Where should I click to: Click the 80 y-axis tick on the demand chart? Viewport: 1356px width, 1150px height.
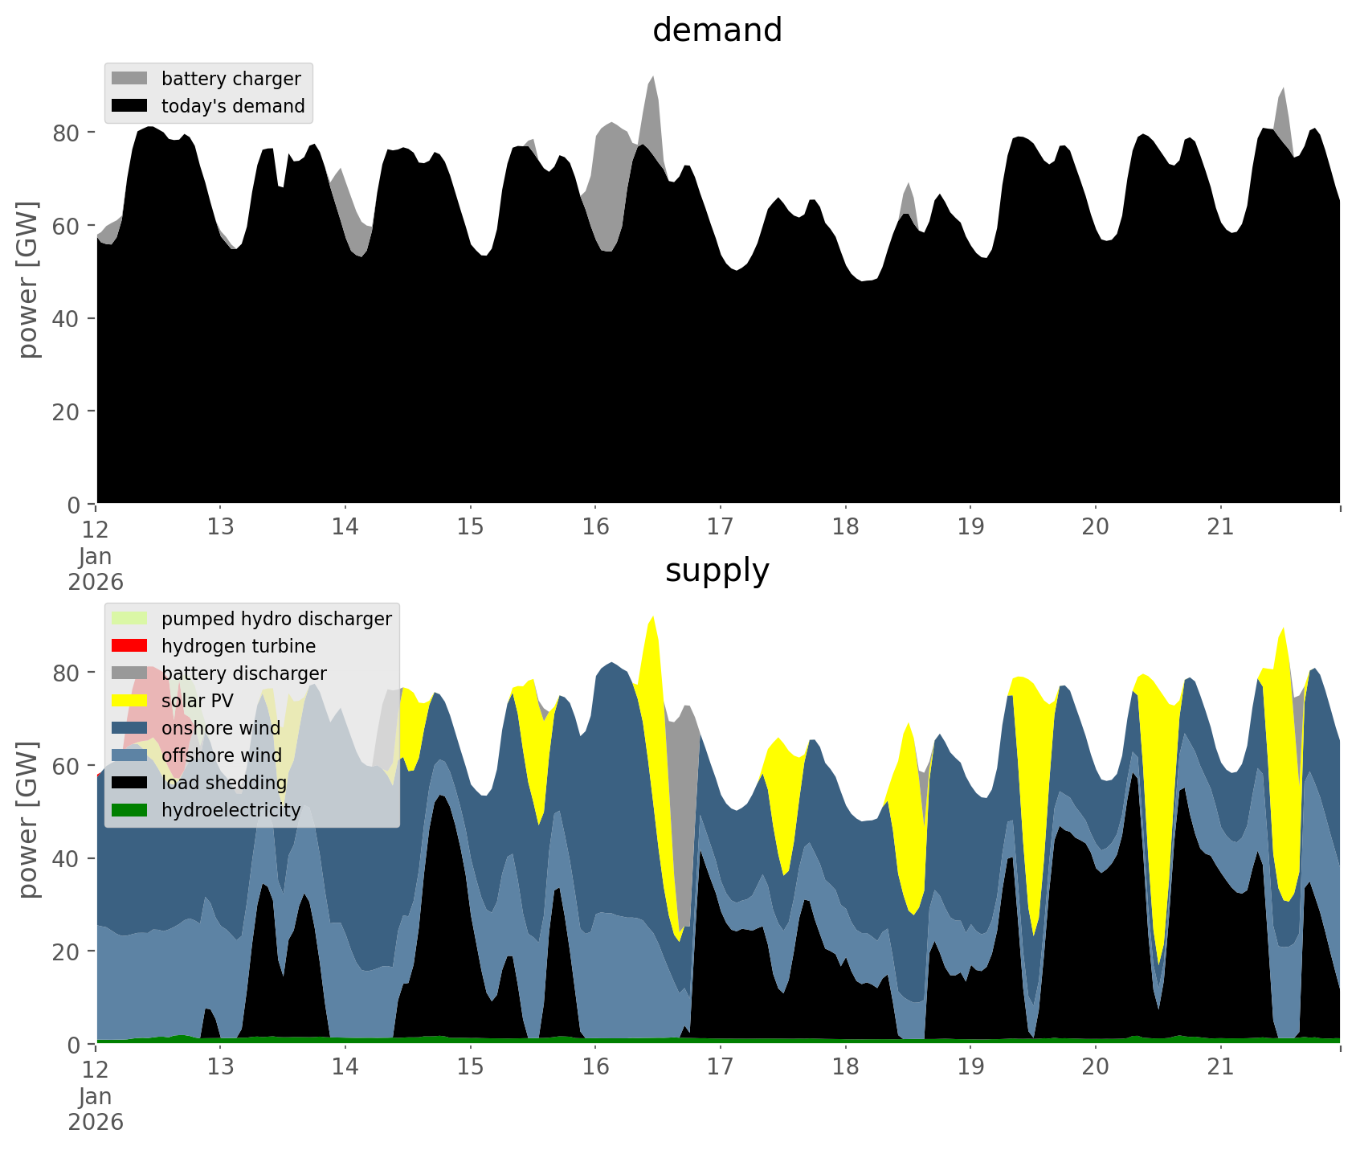click(67, 133)
